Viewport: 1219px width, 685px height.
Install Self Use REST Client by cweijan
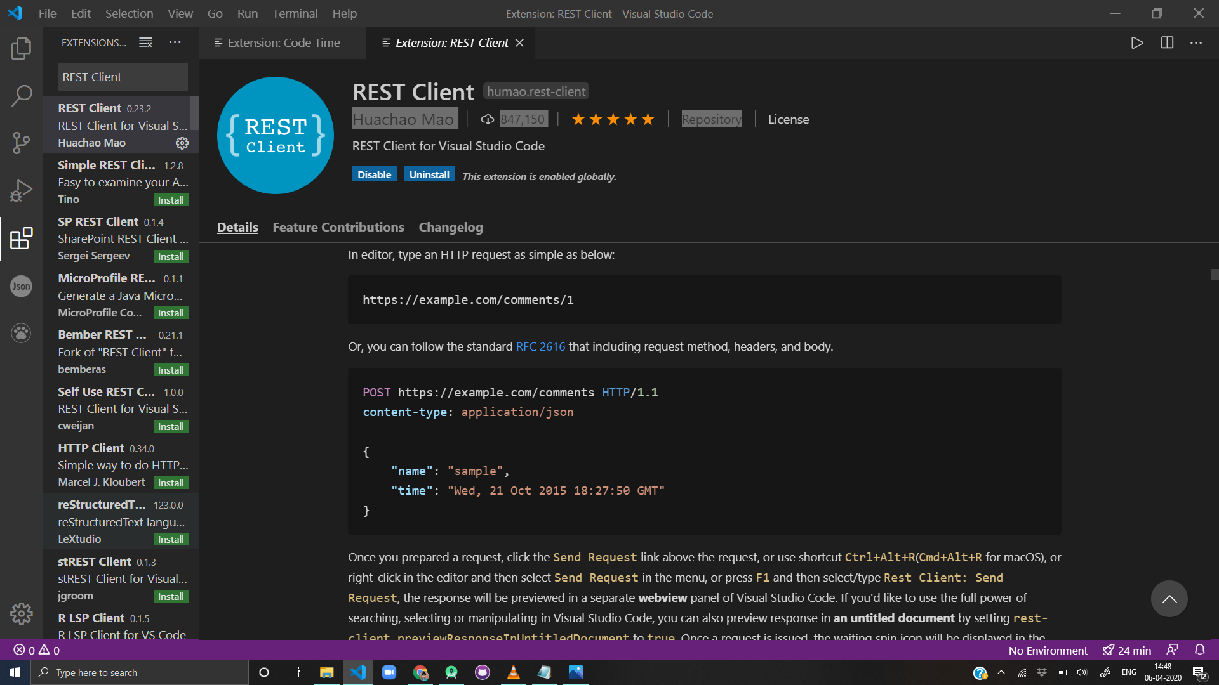(x=171, y=426)
